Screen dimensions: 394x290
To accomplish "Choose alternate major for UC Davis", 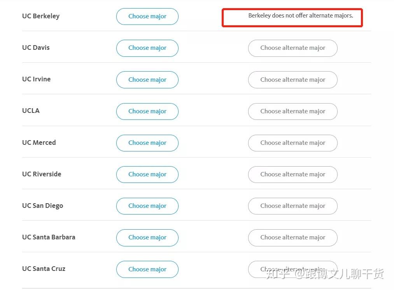I will tap(292, 48).
